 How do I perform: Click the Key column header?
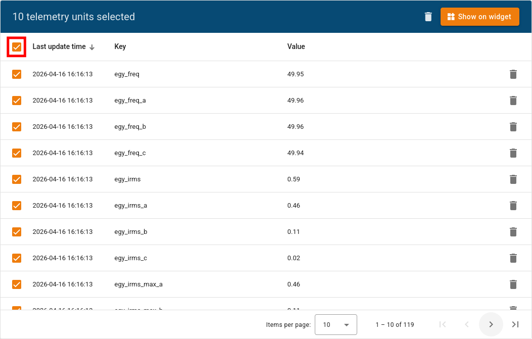point(120,46)
